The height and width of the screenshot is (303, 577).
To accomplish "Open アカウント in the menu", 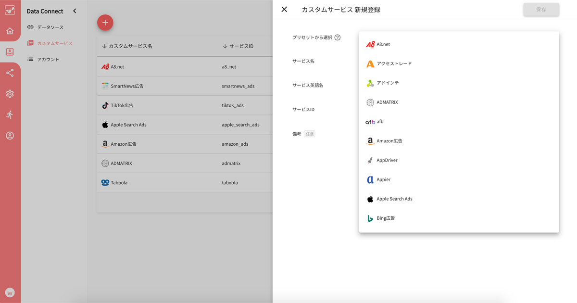I will point(43,60).
